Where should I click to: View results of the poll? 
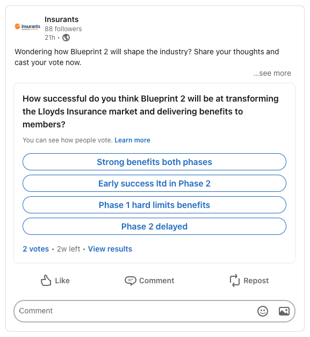pyautogui.click(x=110, y=249)
